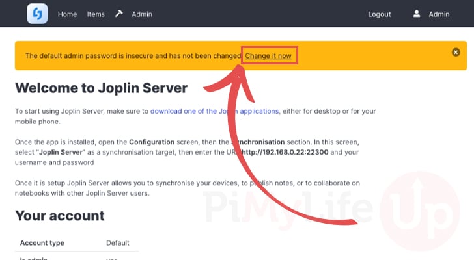
Task: Select the 'Welcome to Joplin Server' heading
Action: click(x=102, y=88)
